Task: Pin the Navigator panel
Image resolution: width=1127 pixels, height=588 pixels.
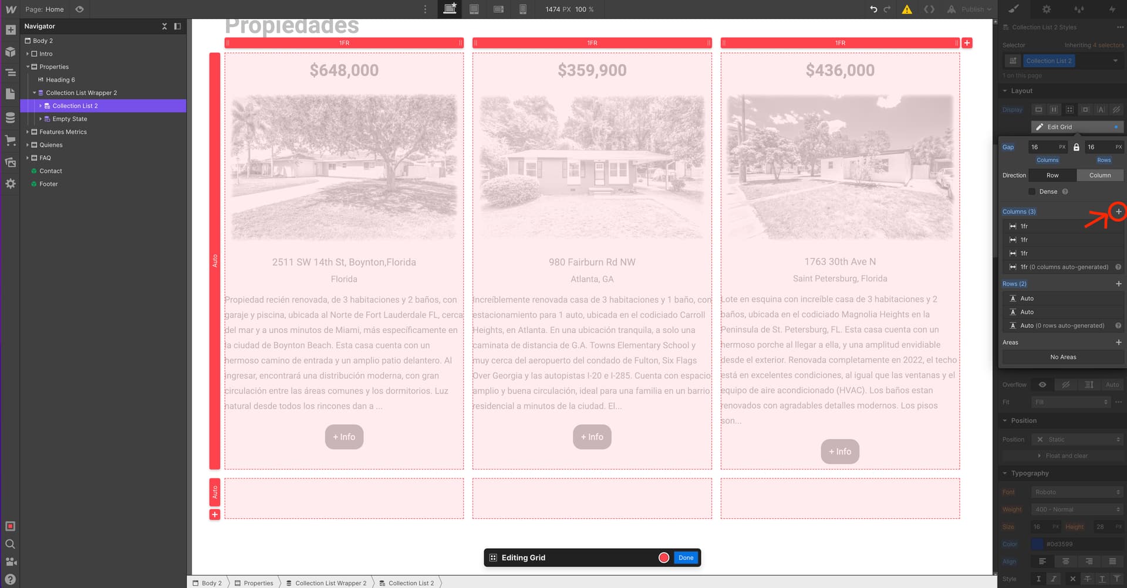Action: [177, 26]
